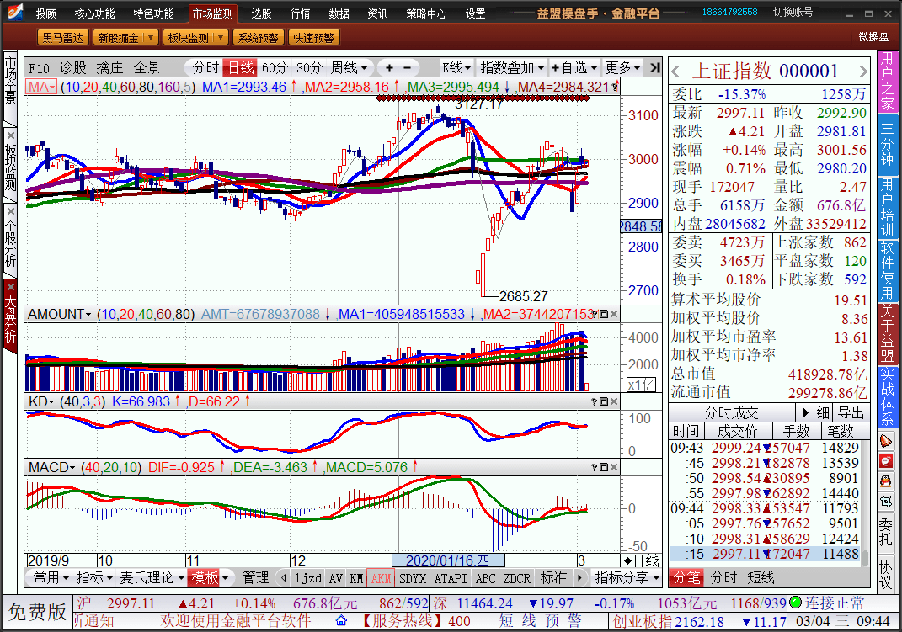Select the SDYX template
Image resolution: width=902 pixels, height=632 pixels.
(412, 578)
